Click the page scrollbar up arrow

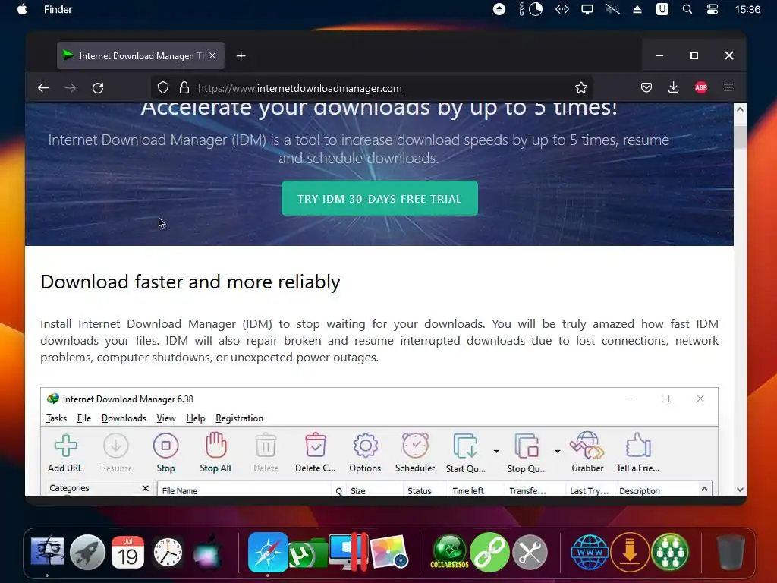click(x=740, y=109)
